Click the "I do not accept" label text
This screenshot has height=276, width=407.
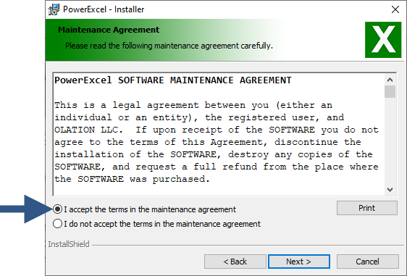click(x=162, y=224)
